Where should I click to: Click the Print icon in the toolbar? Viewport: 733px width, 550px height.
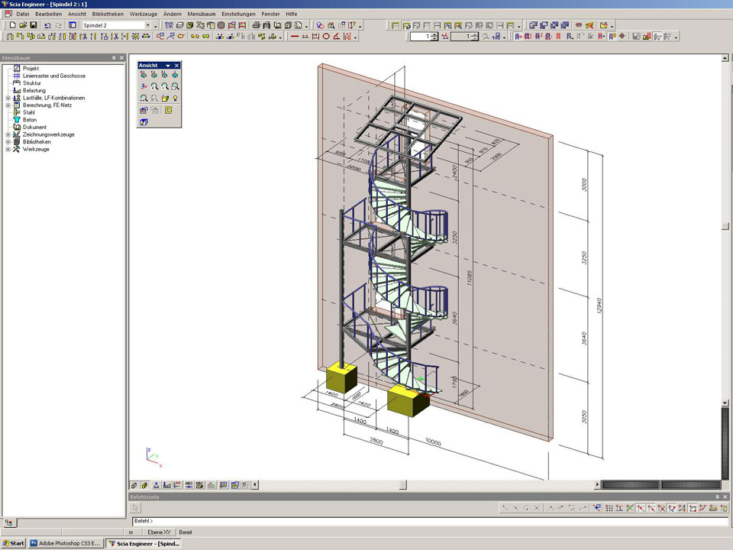click(256, 25)
